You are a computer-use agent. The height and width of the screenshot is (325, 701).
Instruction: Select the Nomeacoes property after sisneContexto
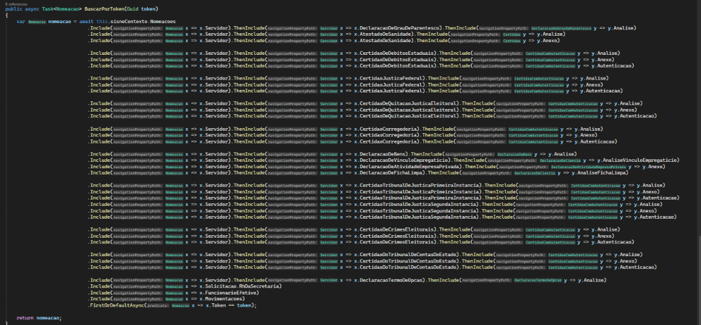point(163,22)
